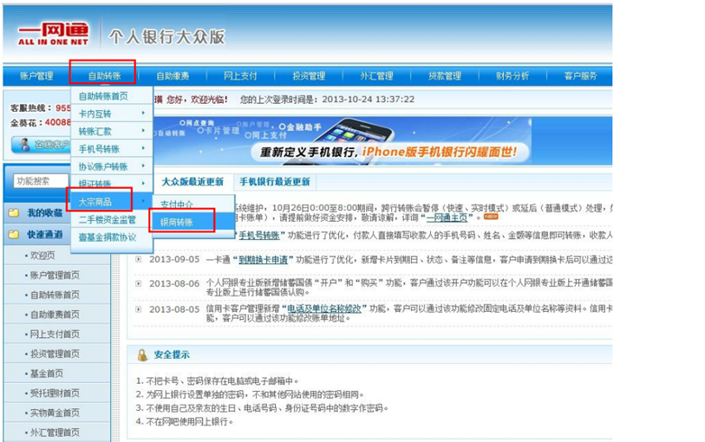Screen dimensions: 705x442
Task: Expand the 2013-08-05 news item icon
Action: [x=139, y=309]
